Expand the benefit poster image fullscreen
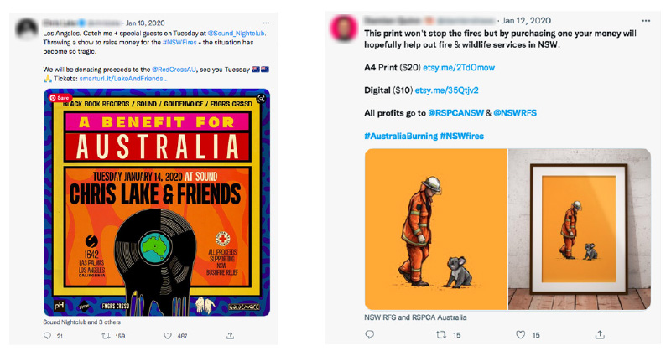Screen dimensions: 671x356 pyautogui.click(x=261, y=98)
